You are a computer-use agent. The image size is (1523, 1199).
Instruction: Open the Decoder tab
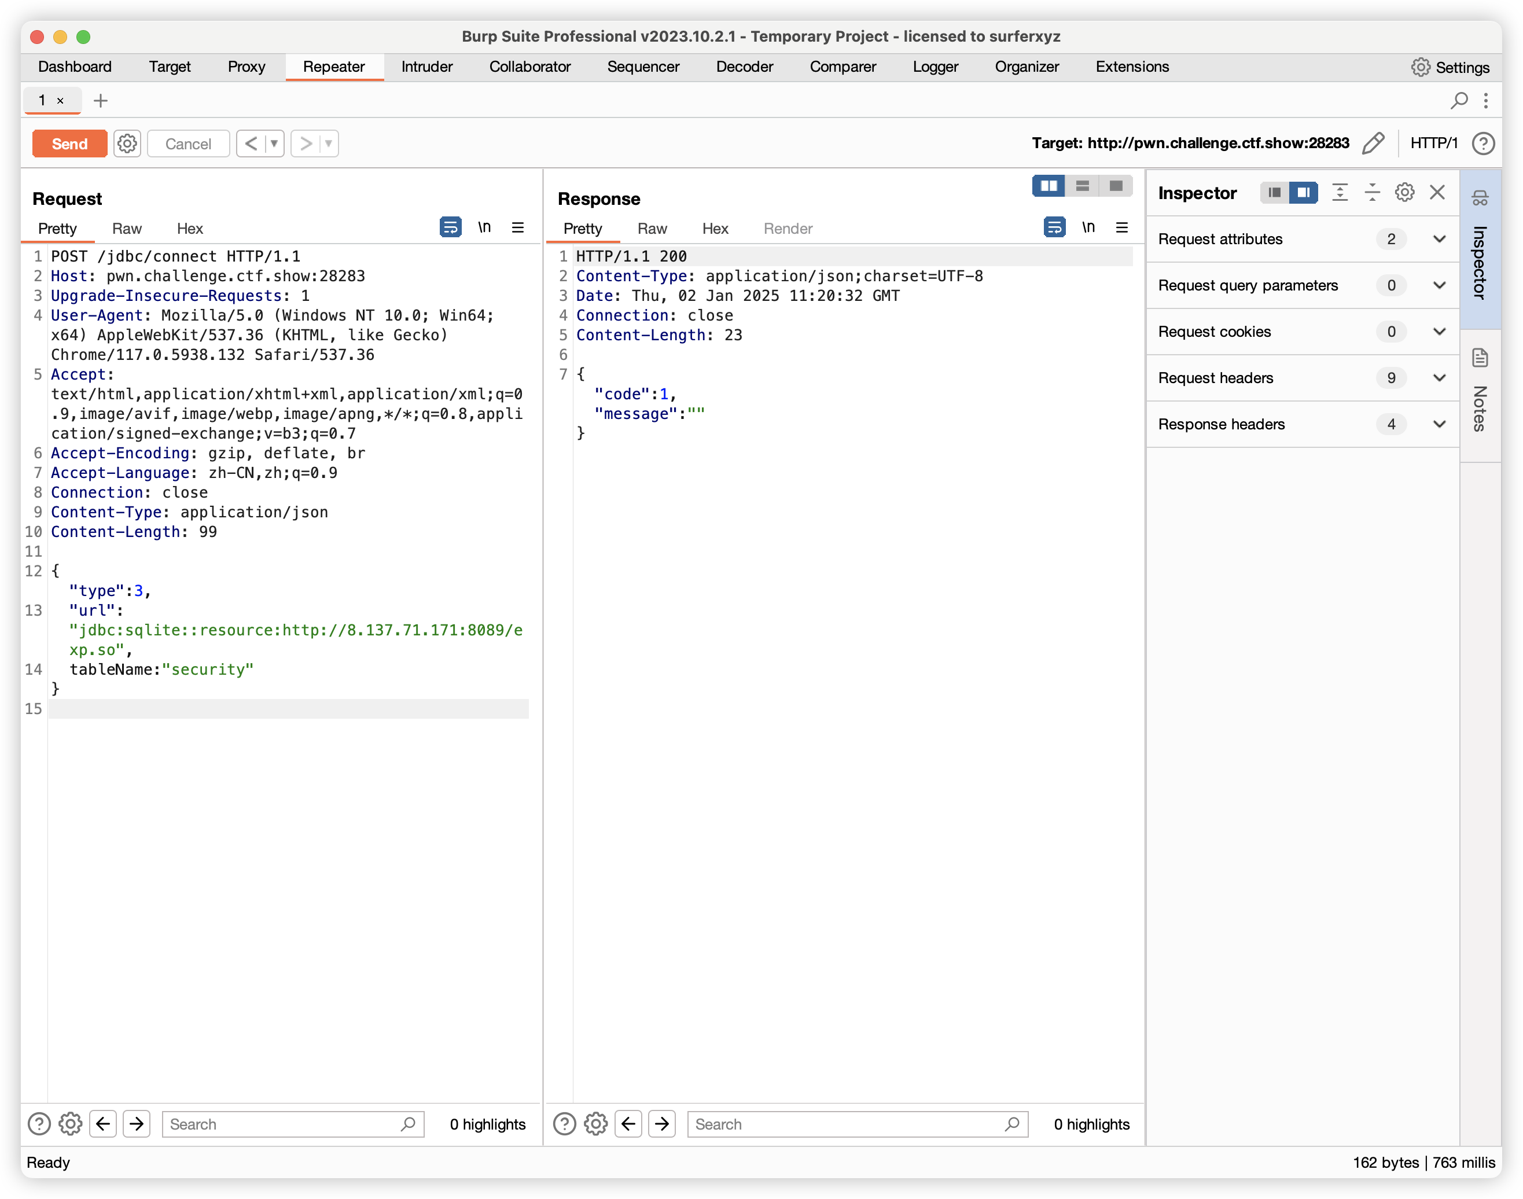tap(745, 67)
